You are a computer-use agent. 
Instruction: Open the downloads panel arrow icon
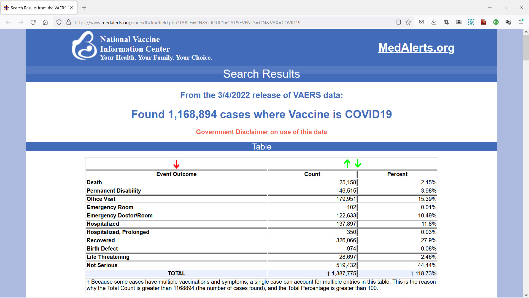point(434,22)
